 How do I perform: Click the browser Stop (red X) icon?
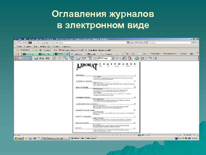click(142, 42)
